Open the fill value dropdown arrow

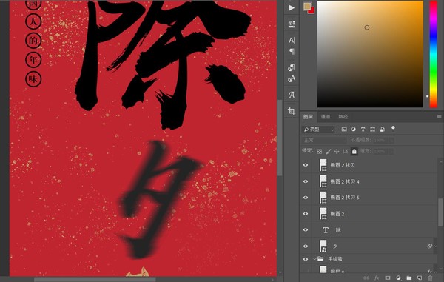point(391,152)
